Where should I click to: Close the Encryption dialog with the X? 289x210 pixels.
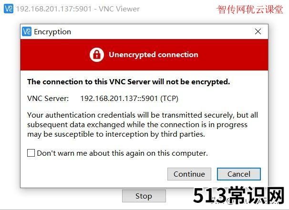click(258, 31)
